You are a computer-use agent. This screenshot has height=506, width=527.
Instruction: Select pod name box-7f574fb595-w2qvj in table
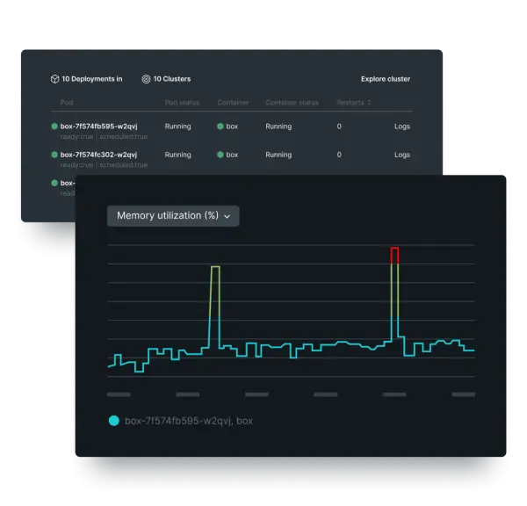(x=98, y=126)
